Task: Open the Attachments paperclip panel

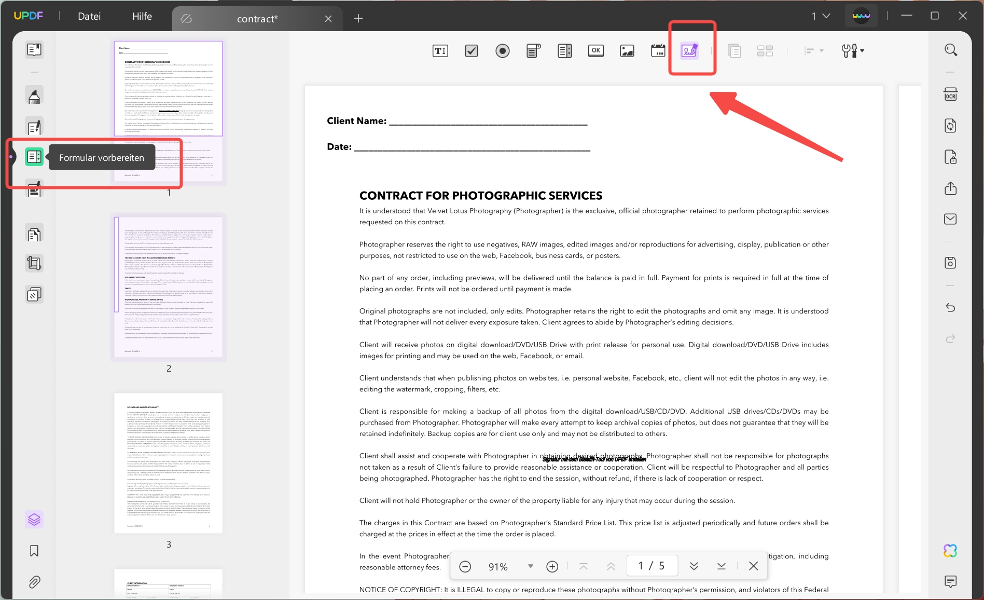Action: click(x=34, y=582)
